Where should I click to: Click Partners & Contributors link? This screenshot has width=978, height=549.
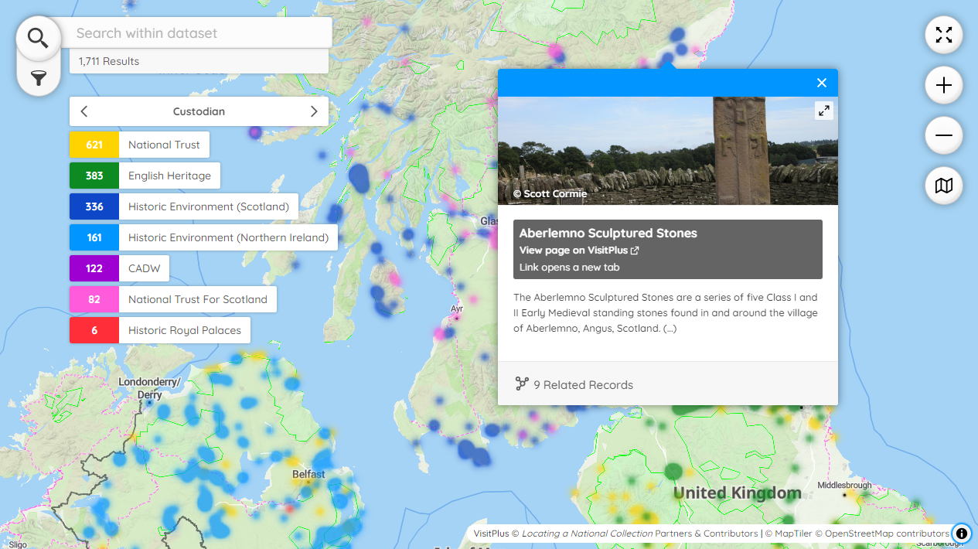(706, 534)
